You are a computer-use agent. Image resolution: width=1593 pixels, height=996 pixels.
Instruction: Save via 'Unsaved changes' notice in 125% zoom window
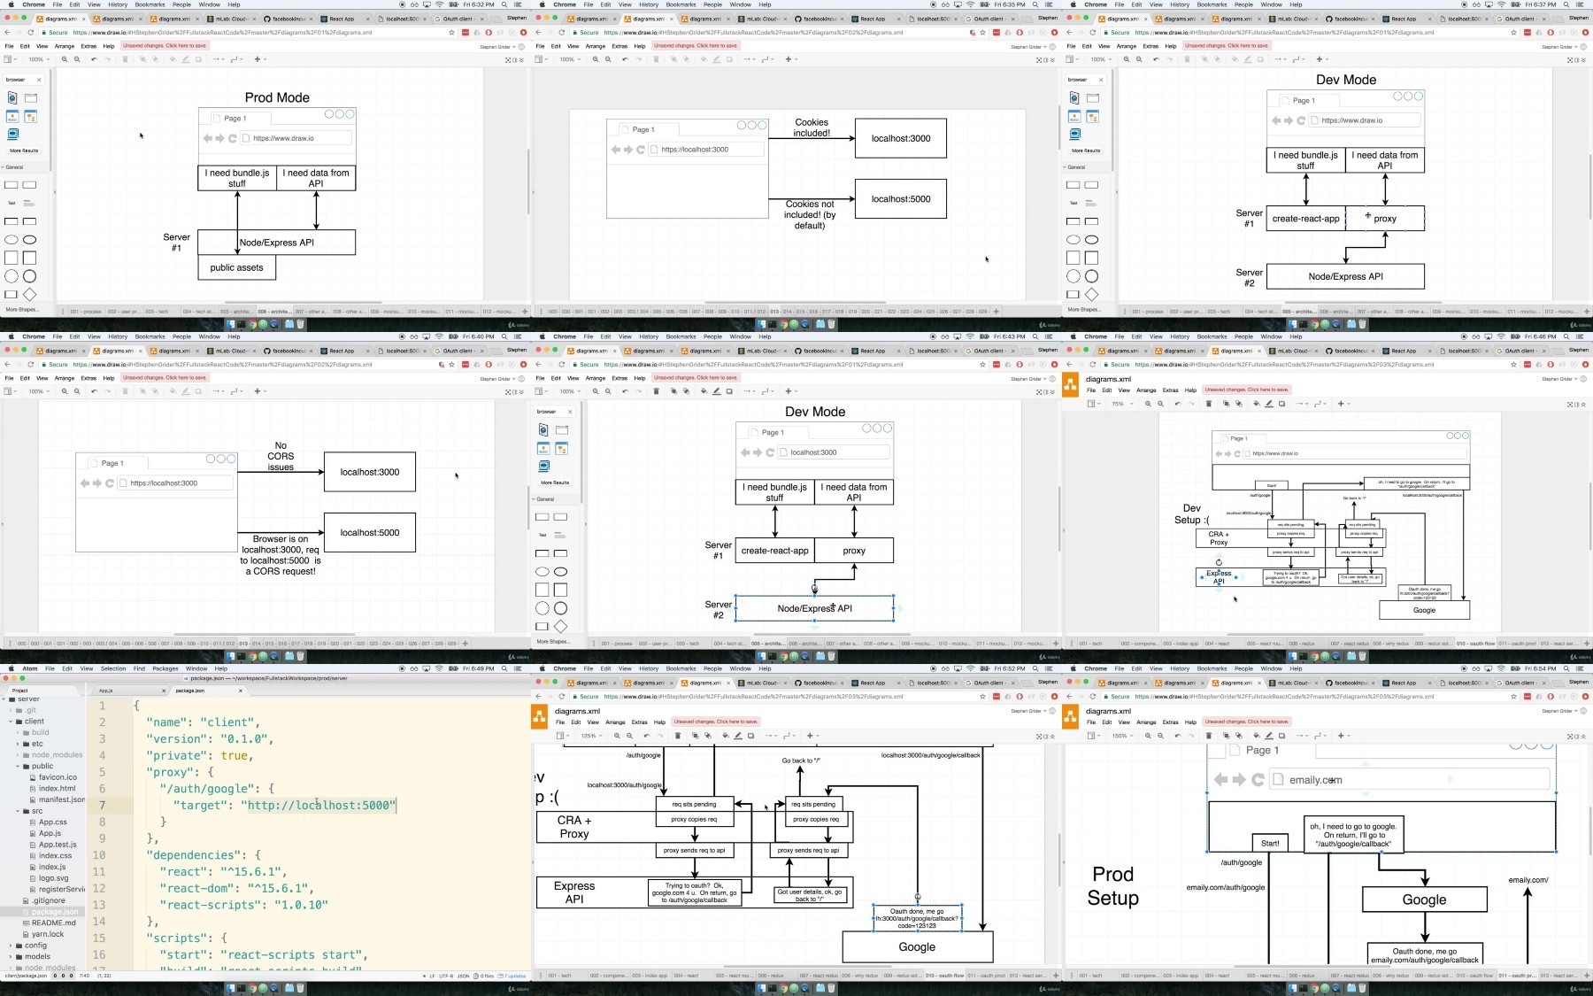point(716,722)
